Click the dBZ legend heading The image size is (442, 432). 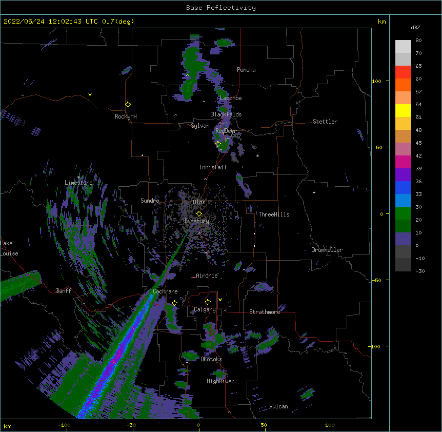[415, 28]
